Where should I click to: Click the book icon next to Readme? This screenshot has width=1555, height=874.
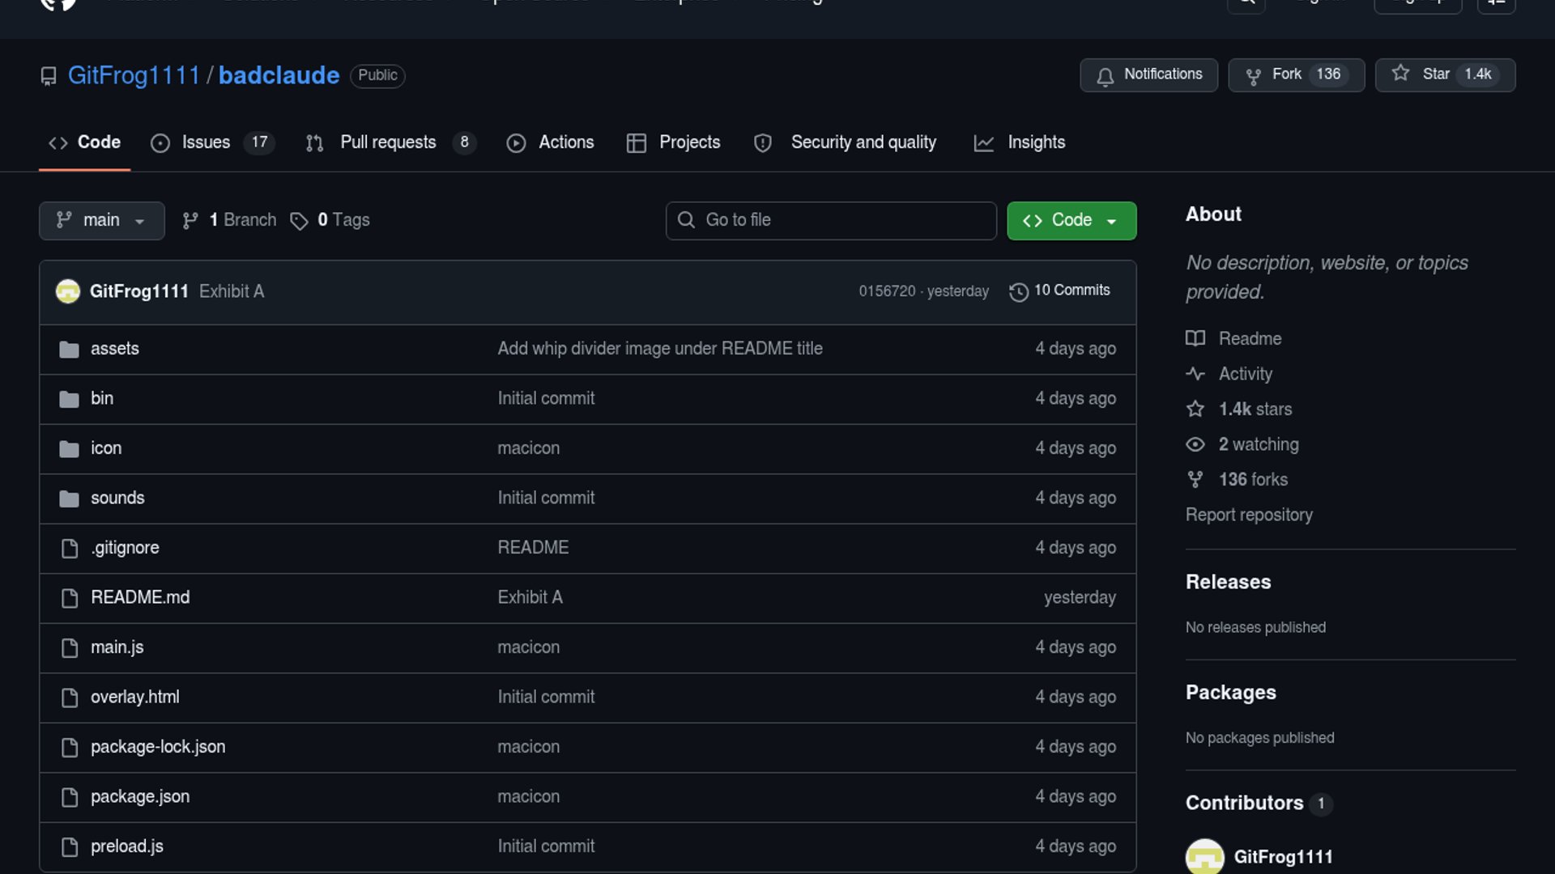coord(1195,338)
